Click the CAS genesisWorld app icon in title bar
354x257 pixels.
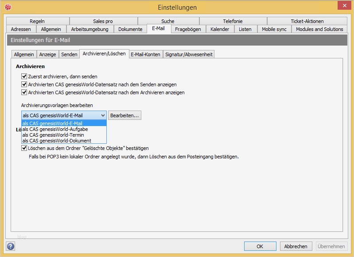pyautogui.click(x=8, y=7)
